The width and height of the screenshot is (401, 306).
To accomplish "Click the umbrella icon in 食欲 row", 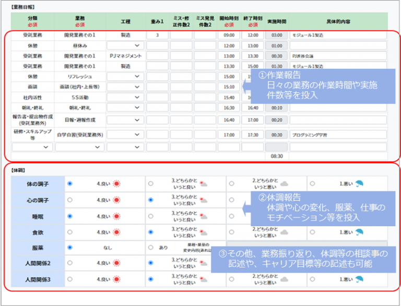I will pos(359,232).
